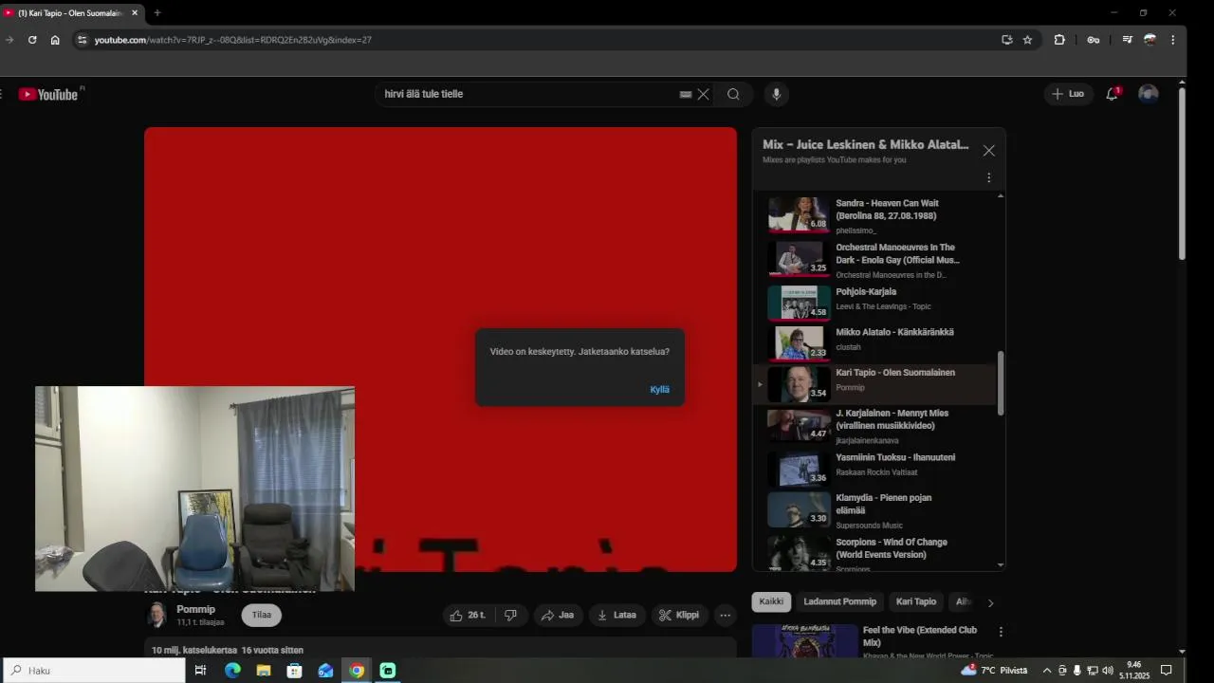Open volume control in system tray

pos(1108,671)
